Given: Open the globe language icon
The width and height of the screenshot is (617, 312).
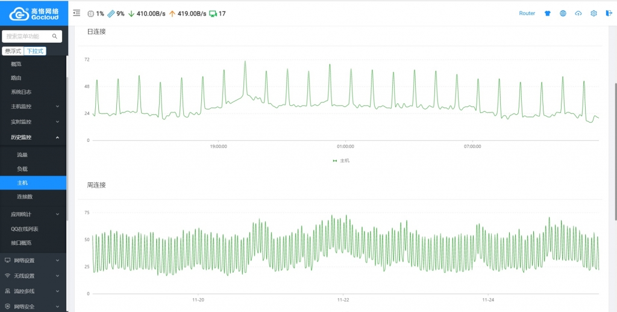Looking at the screenshot, I should coord(563,13).
